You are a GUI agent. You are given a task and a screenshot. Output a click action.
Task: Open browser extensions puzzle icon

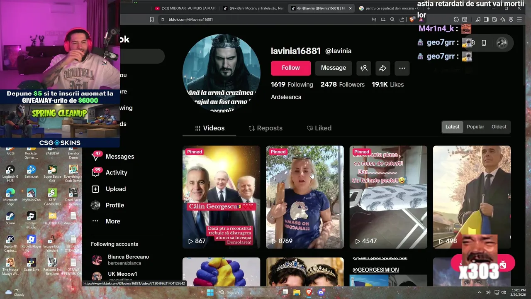click(x=456, y=20)
